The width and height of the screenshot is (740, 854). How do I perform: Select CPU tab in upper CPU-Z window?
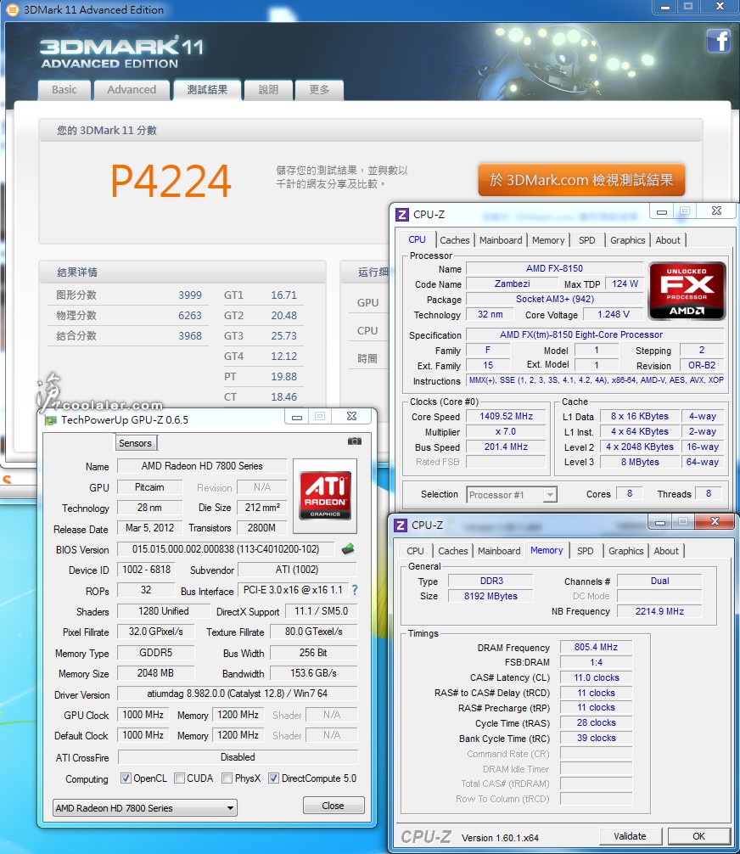click(x=418, y=239)
